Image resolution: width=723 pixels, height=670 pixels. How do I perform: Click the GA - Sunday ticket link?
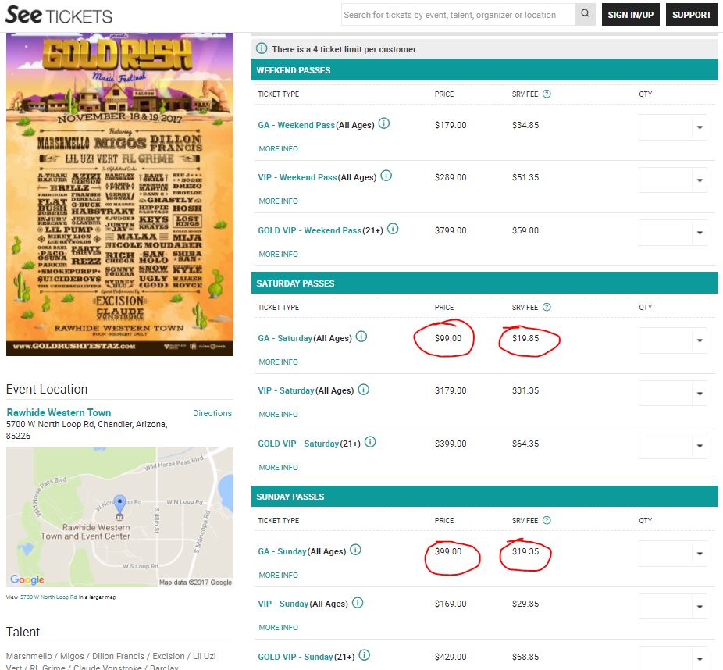(282, 551)
